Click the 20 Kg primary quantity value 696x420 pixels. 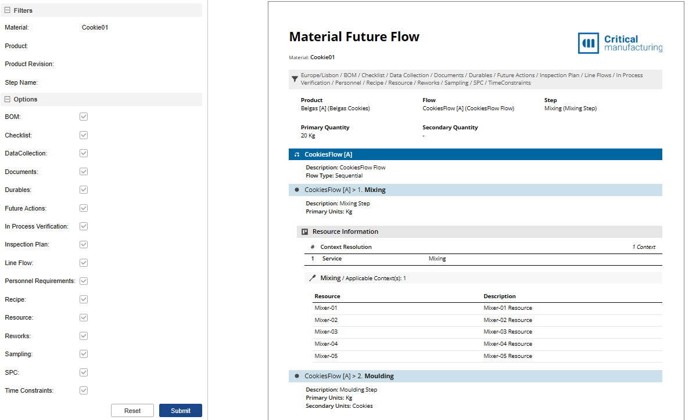pyautogui.click(x=308, y=136)
